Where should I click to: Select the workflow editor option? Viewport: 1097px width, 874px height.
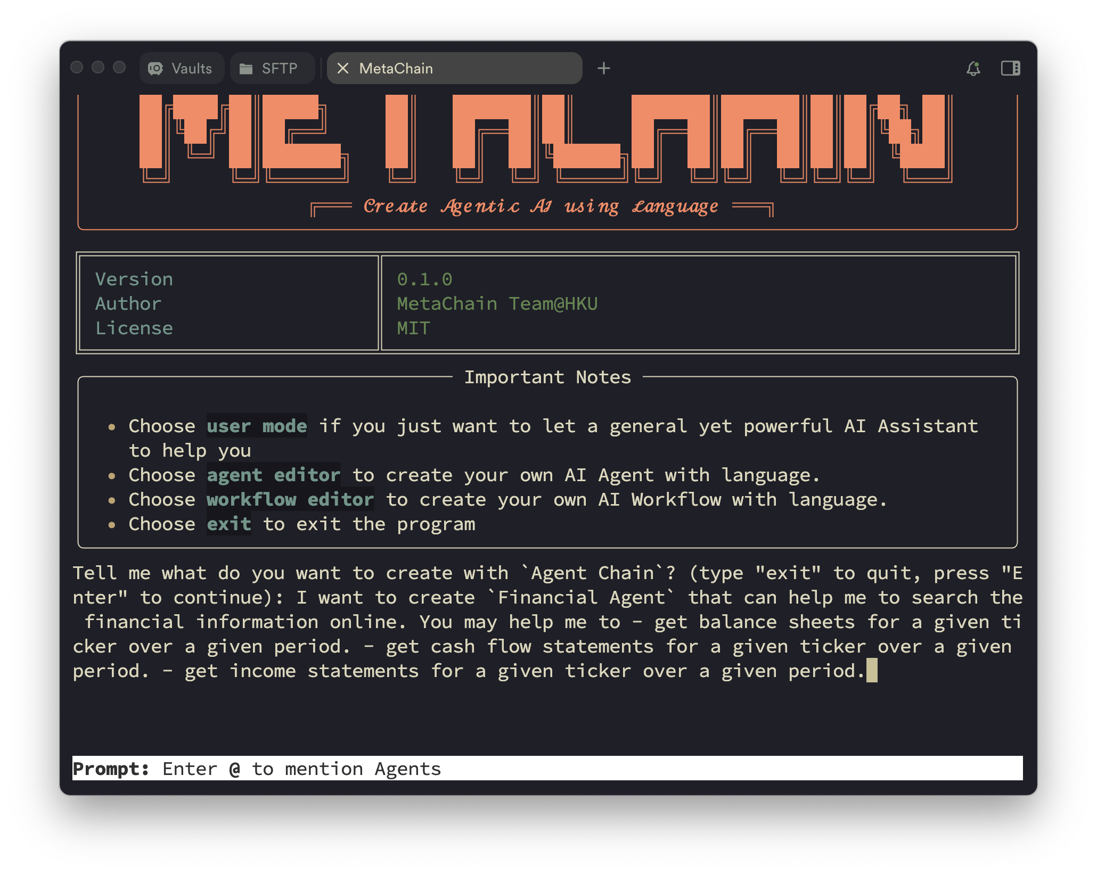(x=286, y=499)
